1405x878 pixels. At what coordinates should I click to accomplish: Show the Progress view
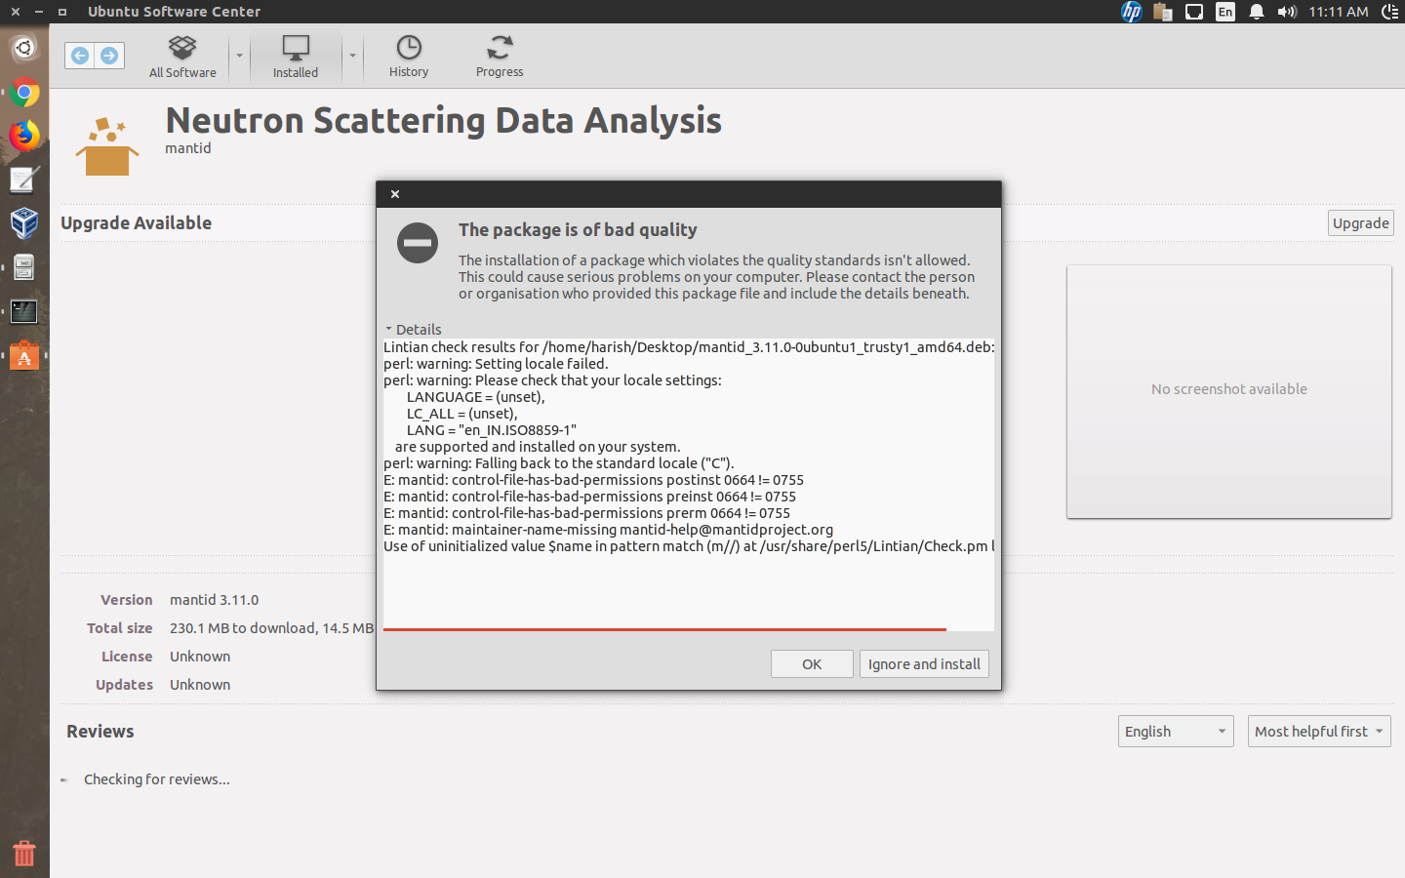500,57
